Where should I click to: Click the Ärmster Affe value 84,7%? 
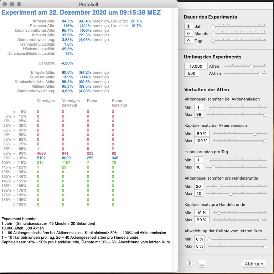point(67,21)
